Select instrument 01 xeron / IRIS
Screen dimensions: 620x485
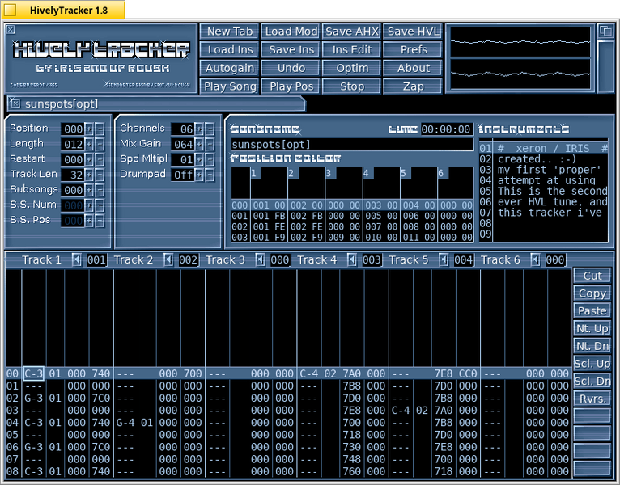543,149
